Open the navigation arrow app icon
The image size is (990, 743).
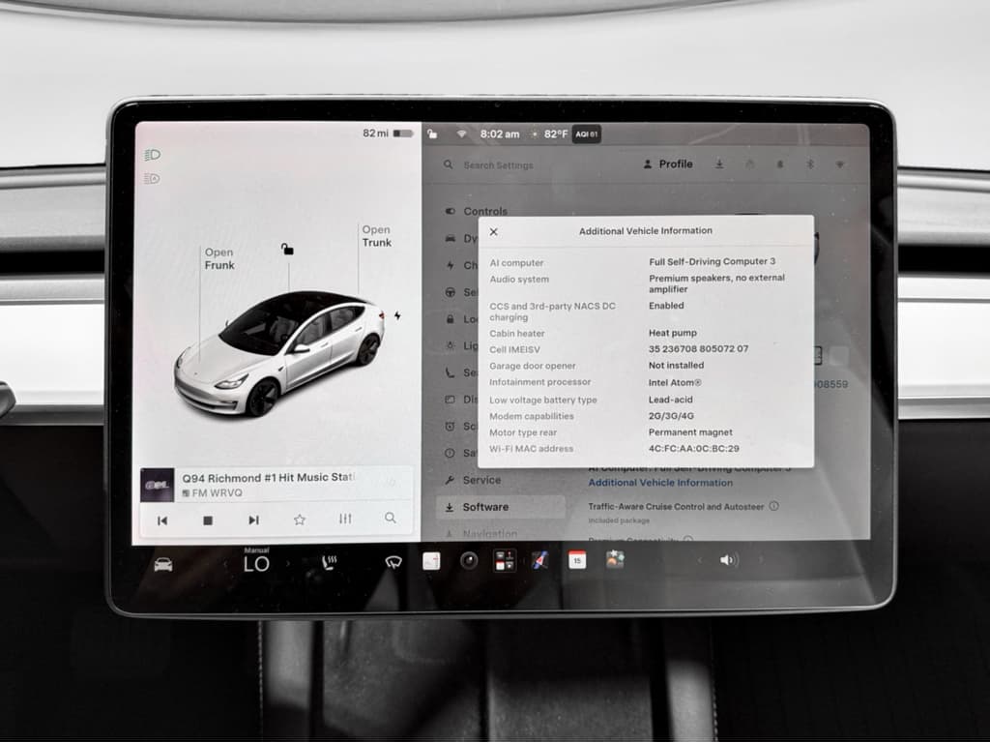(539, 560)
